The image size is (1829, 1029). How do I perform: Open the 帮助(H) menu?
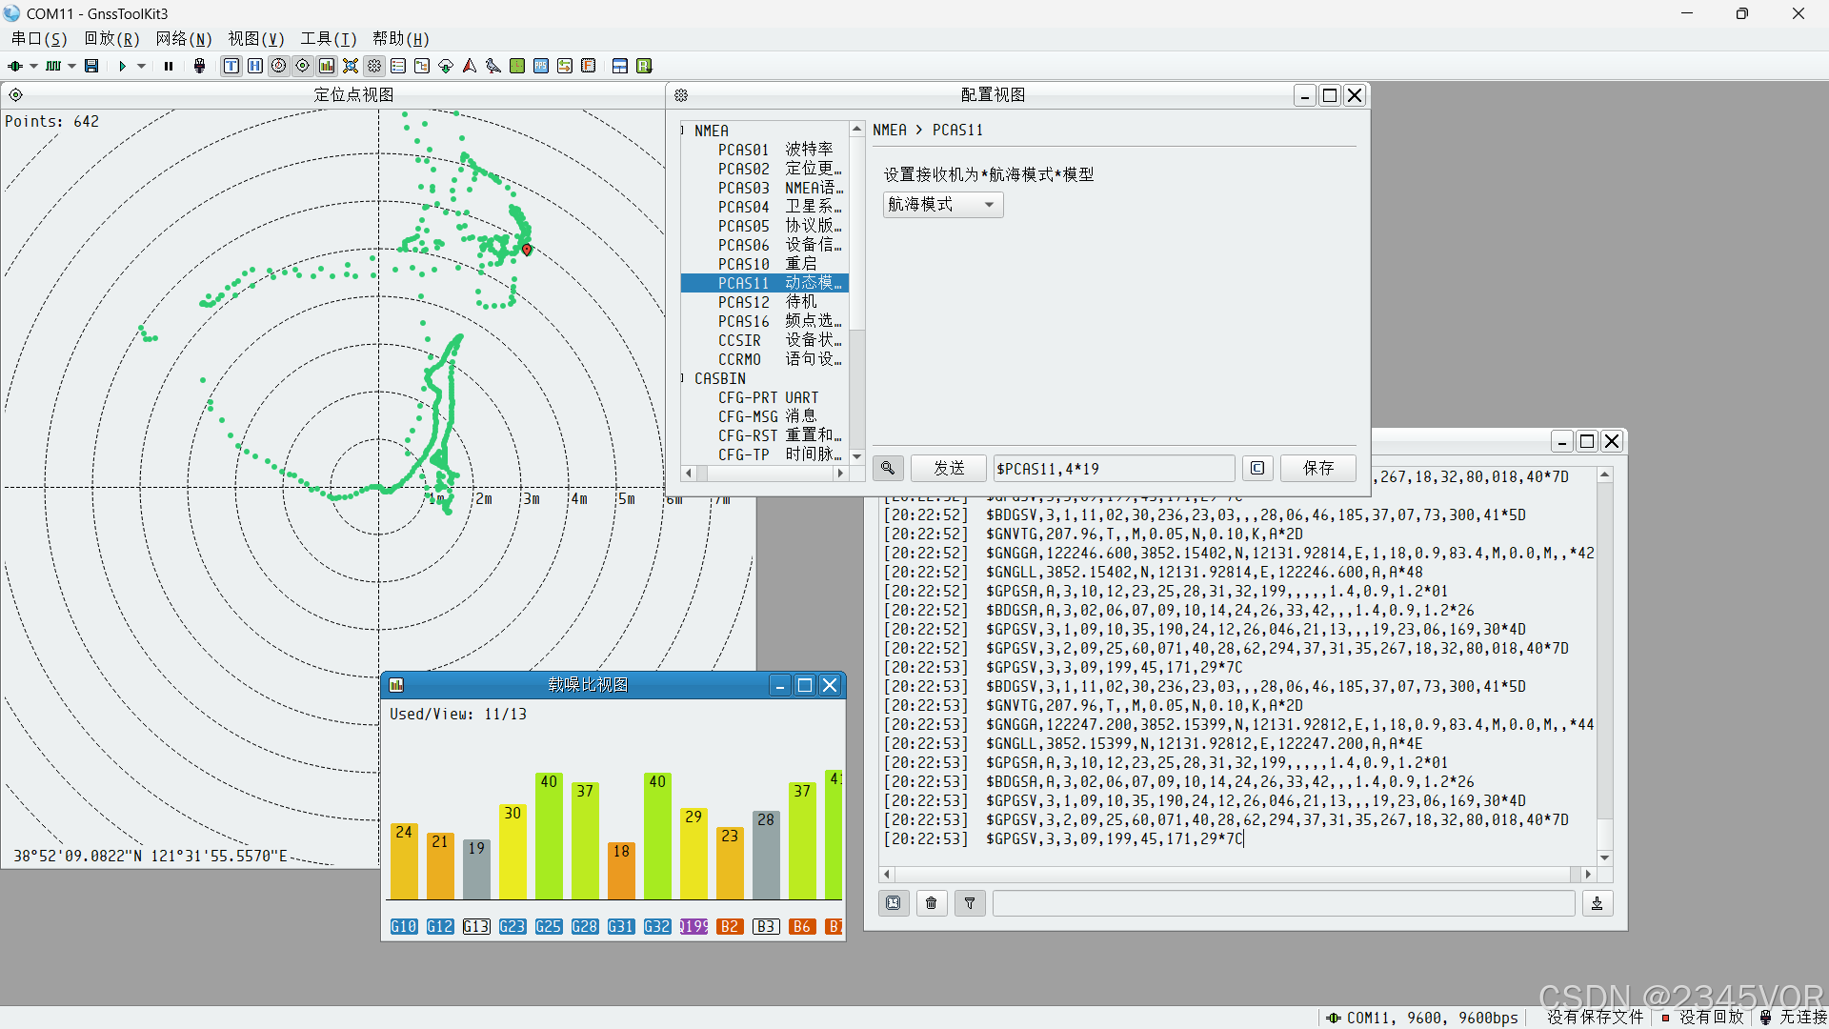400,39
